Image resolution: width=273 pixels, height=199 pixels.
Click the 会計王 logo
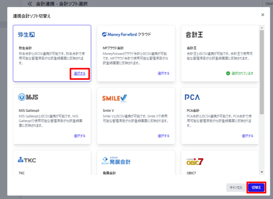click(194, 34)
